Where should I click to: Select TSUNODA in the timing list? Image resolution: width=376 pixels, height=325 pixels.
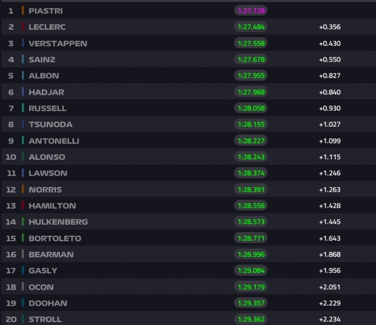coord(50,124)
